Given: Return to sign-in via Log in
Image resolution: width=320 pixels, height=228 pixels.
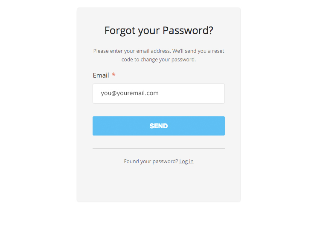Looking at the screenshot, I should click(186, 162).
